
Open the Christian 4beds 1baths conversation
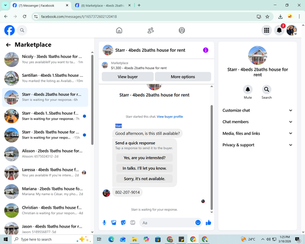pyautogui.click(x=45, y=210)
